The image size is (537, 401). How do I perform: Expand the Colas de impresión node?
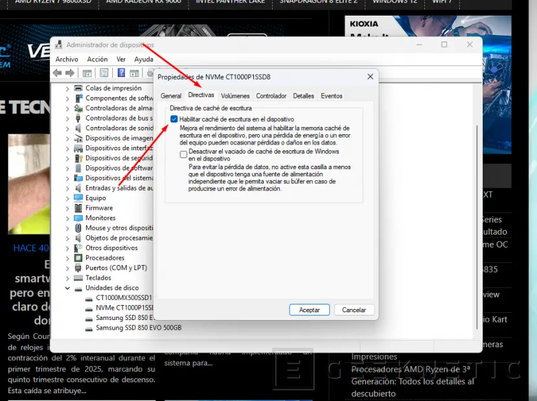click(x=67, y=88)
